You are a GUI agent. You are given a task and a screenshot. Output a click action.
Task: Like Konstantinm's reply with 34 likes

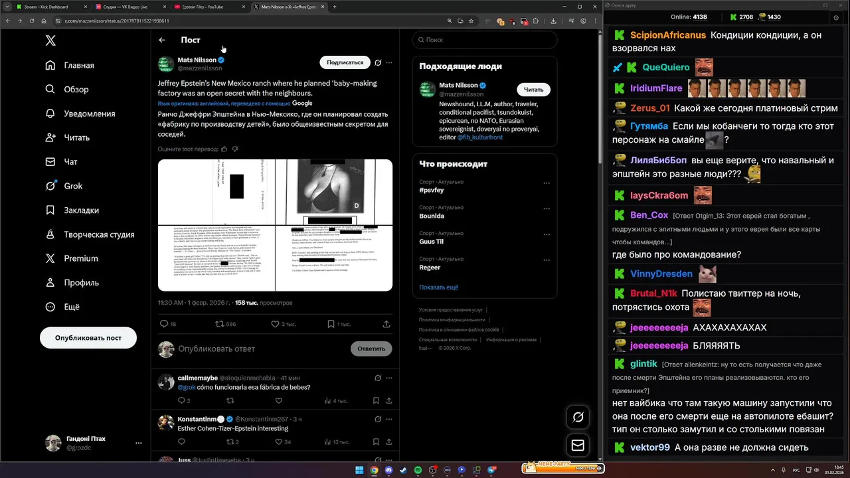click(278, 441)
